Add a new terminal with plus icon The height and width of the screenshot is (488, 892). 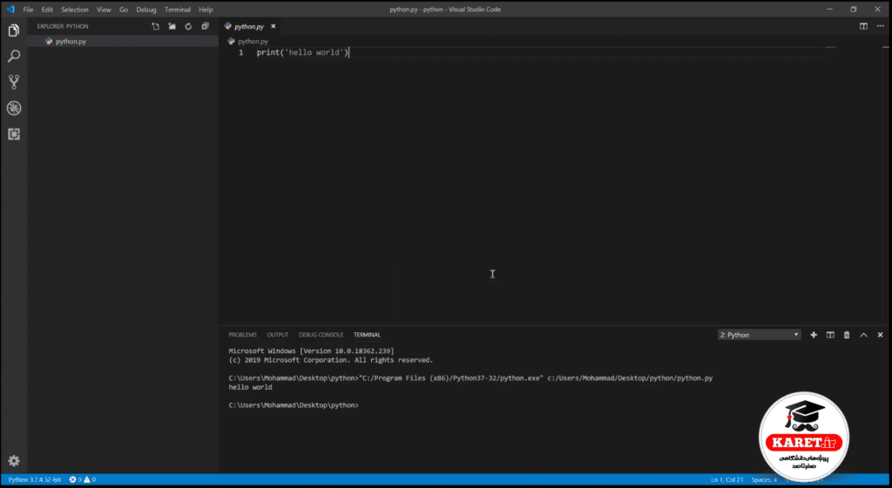[814, 335]
